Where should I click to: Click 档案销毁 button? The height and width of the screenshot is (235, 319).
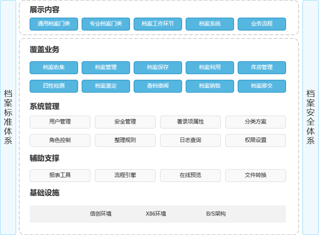(210, 86)
